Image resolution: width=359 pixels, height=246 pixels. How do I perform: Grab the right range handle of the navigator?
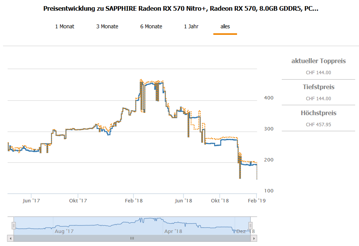click(250, 226)
